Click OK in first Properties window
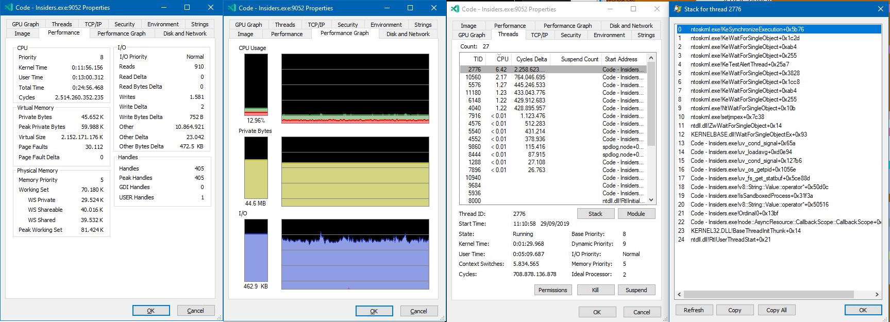 pyautogui.click(x=151, y=311)
